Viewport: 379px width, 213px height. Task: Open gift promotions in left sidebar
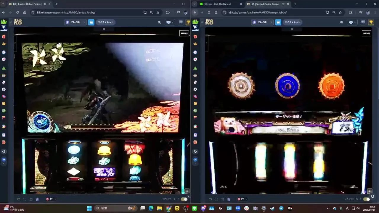tap(4, 36)
